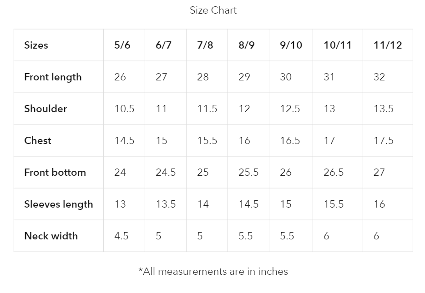Select Front bottom value 26.5 for size 10/11
Viewport: 425px width, 293px height.
334,173
